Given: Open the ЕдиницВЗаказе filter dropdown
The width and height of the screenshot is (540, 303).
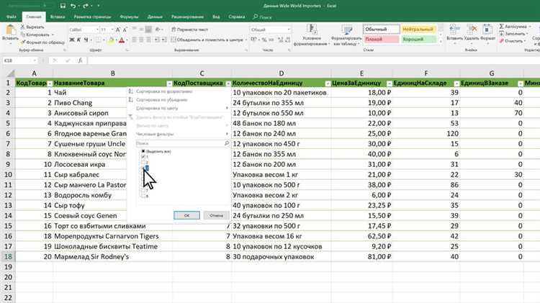Looking at the screenshot, I should click(x=521, y=83).
